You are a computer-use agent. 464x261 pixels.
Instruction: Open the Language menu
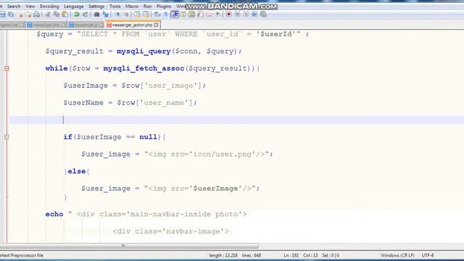tap(73, 7)
